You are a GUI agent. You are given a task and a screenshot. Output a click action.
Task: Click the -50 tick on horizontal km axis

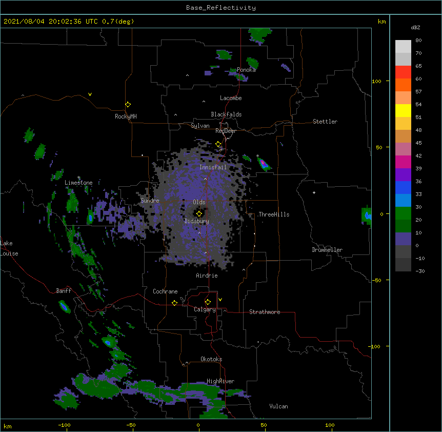[131, 425]
